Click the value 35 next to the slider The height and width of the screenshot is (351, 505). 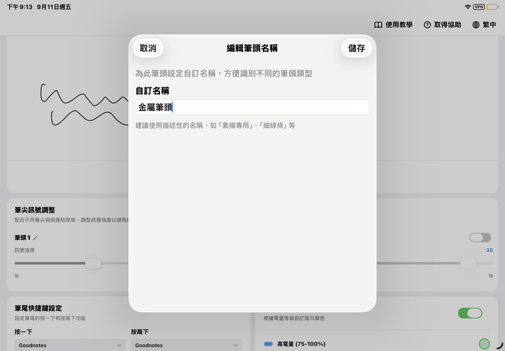pyautogui.click(x=489, y=250)
